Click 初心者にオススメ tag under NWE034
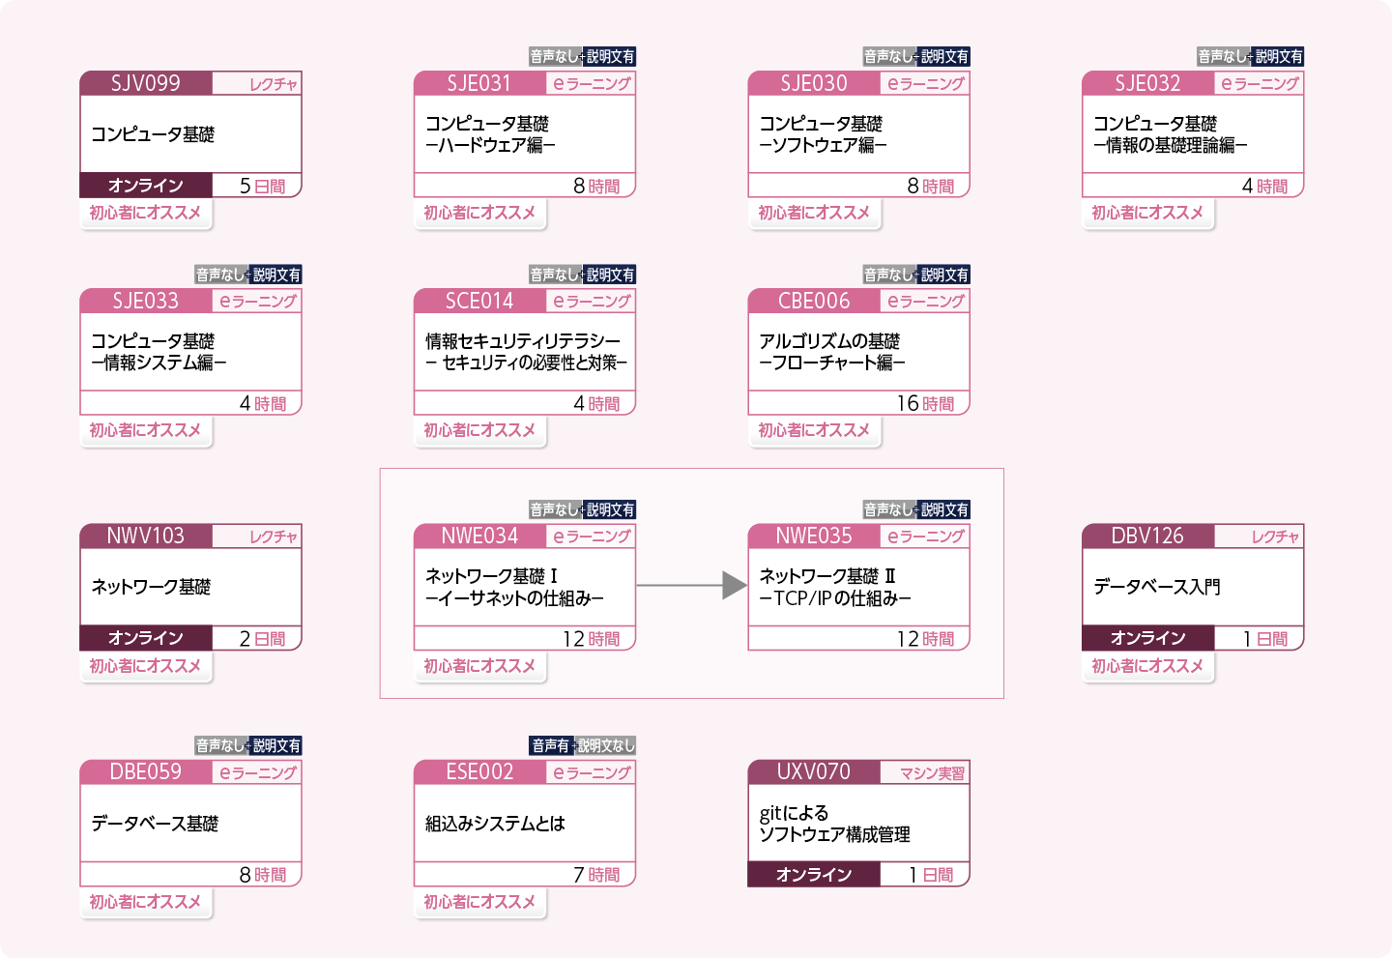 tap(479, 666)
